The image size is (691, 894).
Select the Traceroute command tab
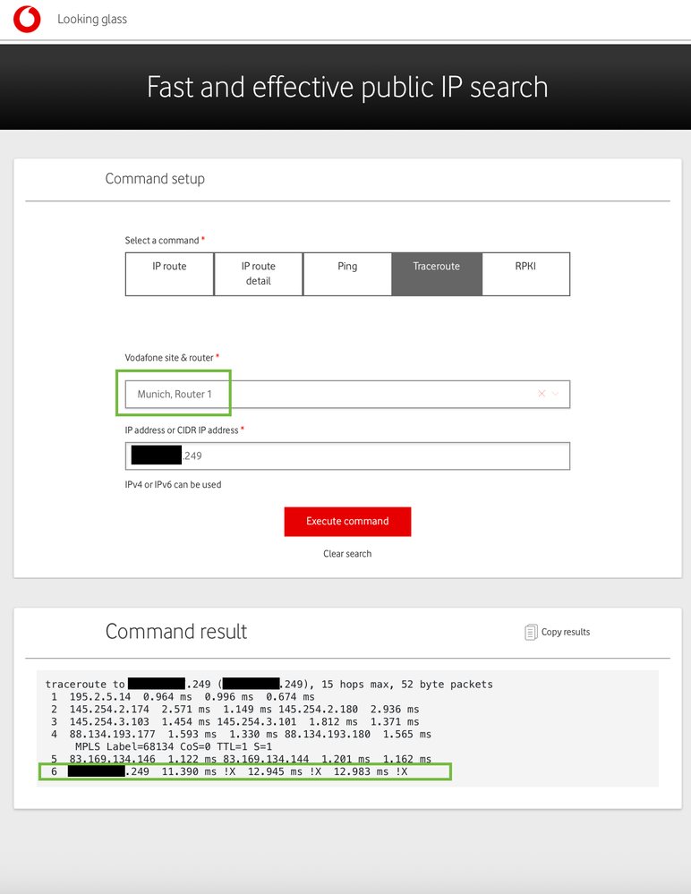click(437, 274)
